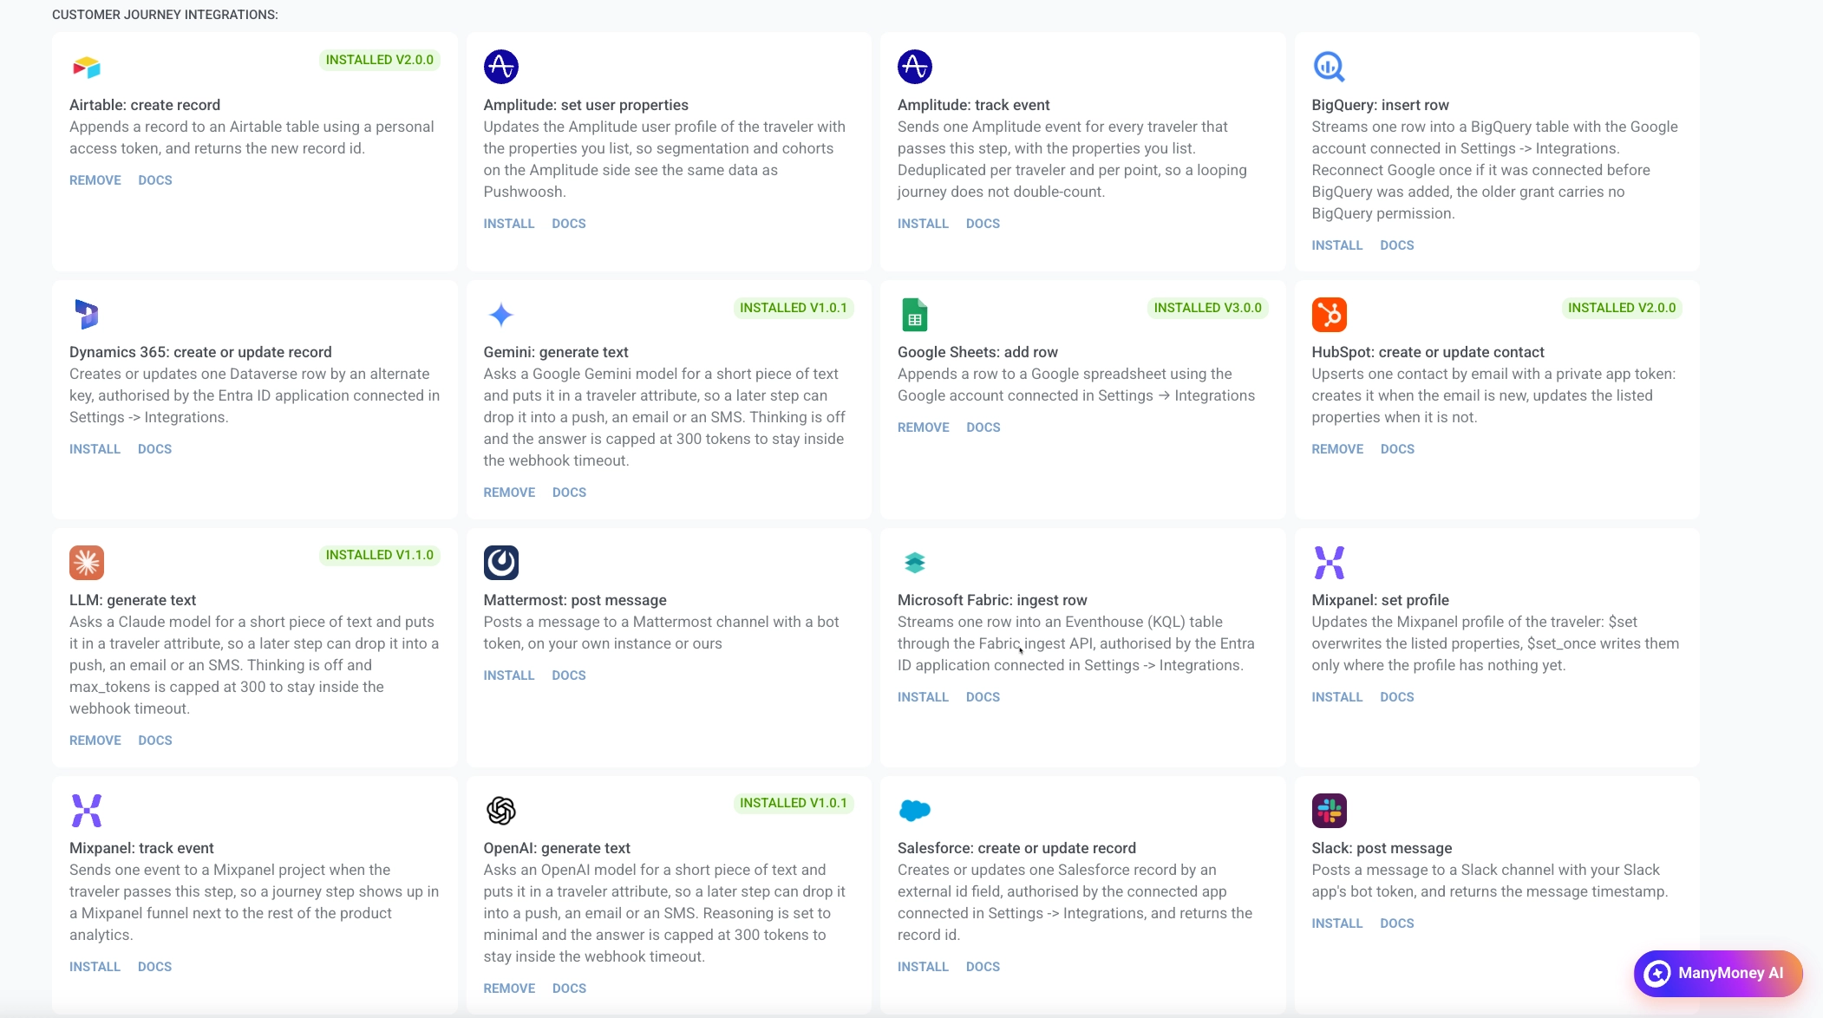Click the Google Sheets icon
The image size is (1823, 1018).
(x=915, y=314)
